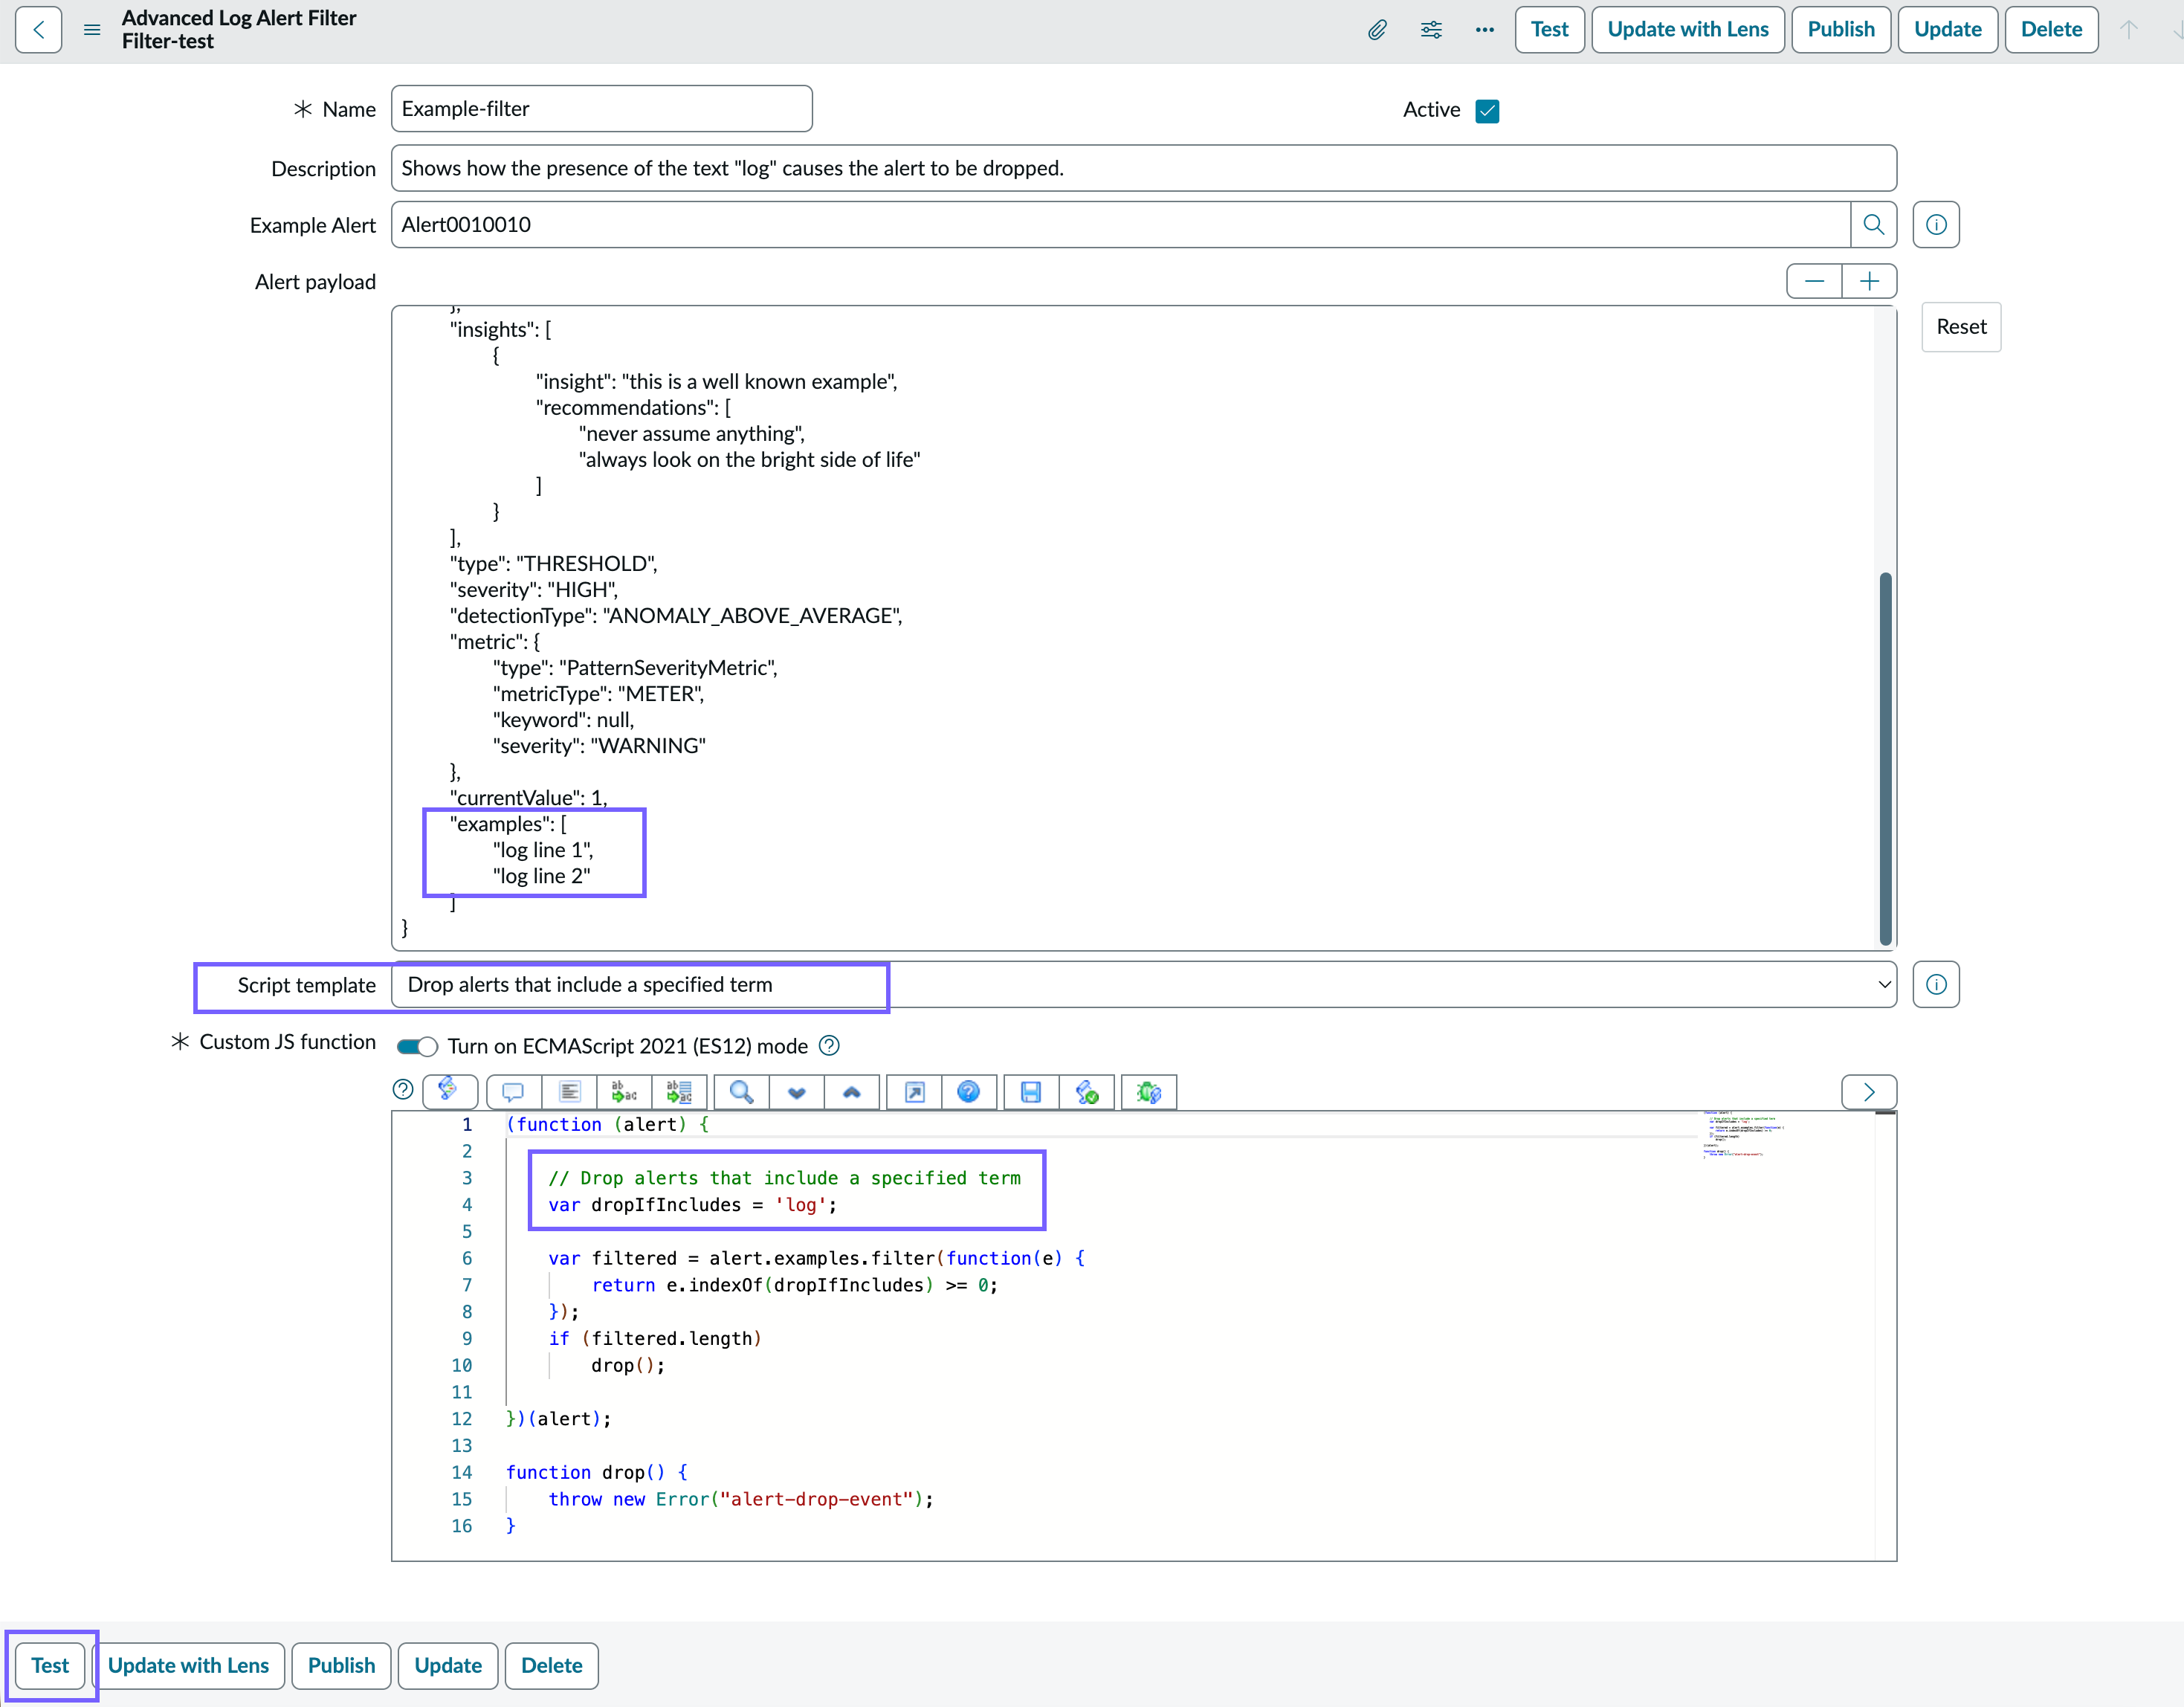Screen dimensions: 2184x1707
Task: Open the script debugger bug icon
Action: [1149, 1092]
